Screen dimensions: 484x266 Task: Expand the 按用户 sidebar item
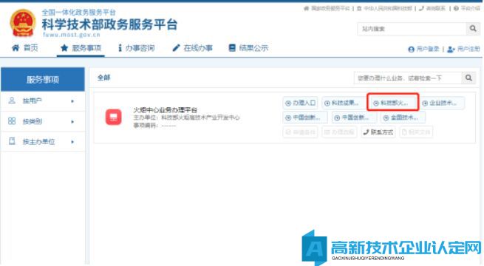tap(43, 101)
